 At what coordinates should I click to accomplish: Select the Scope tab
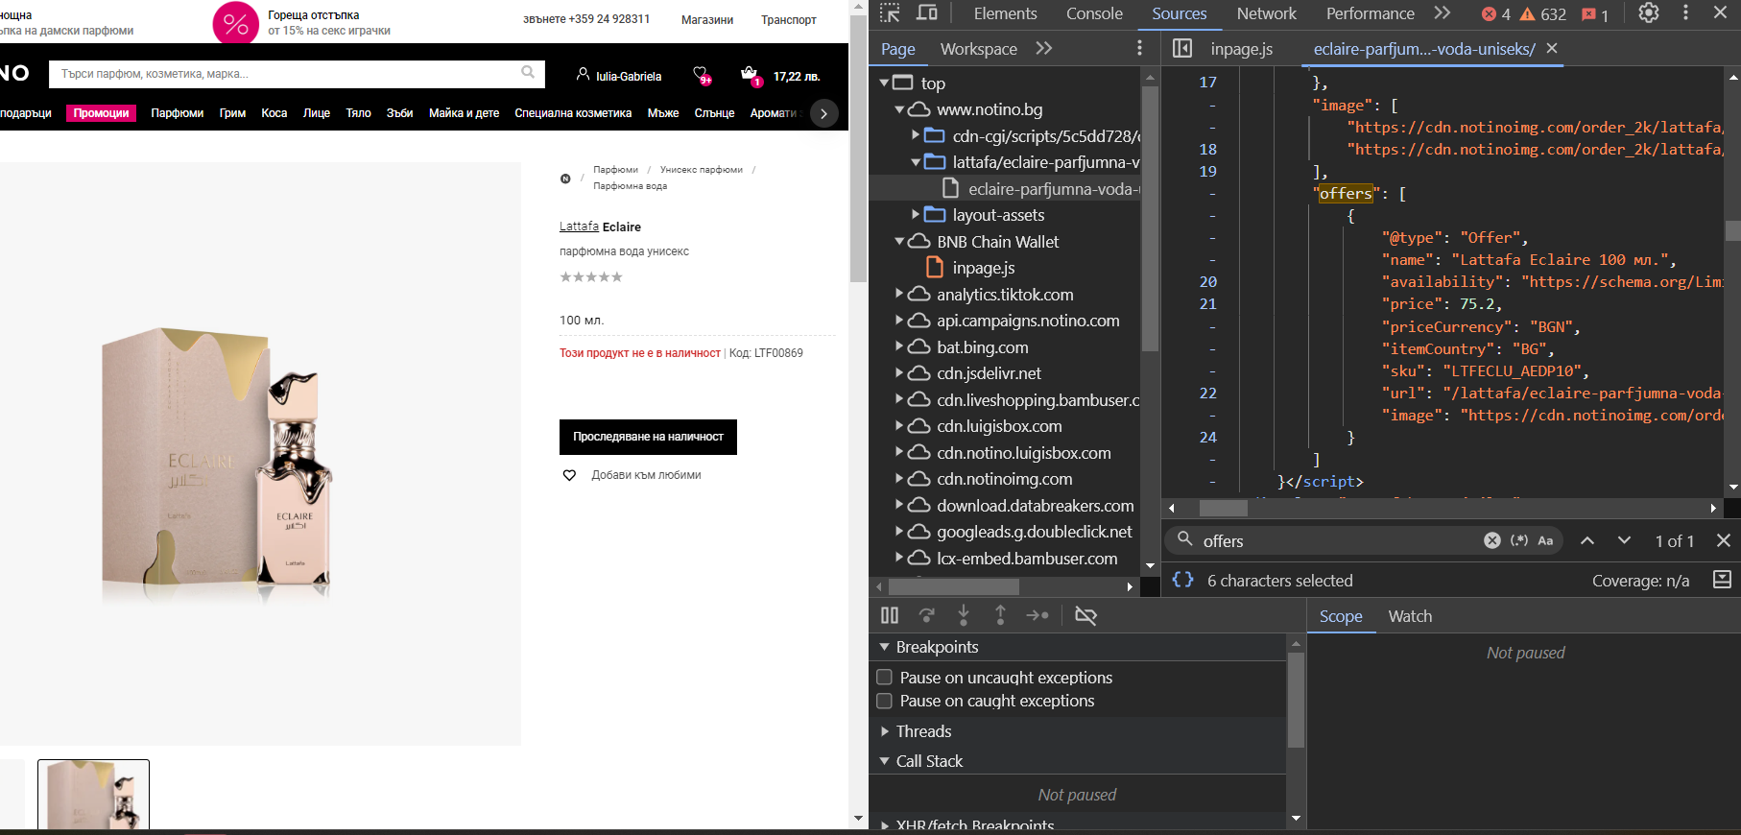click(x=1340, y=616)
